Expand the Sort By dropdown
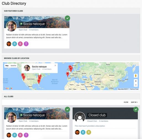This screenshot has height=139, width=142. (134, 102)
